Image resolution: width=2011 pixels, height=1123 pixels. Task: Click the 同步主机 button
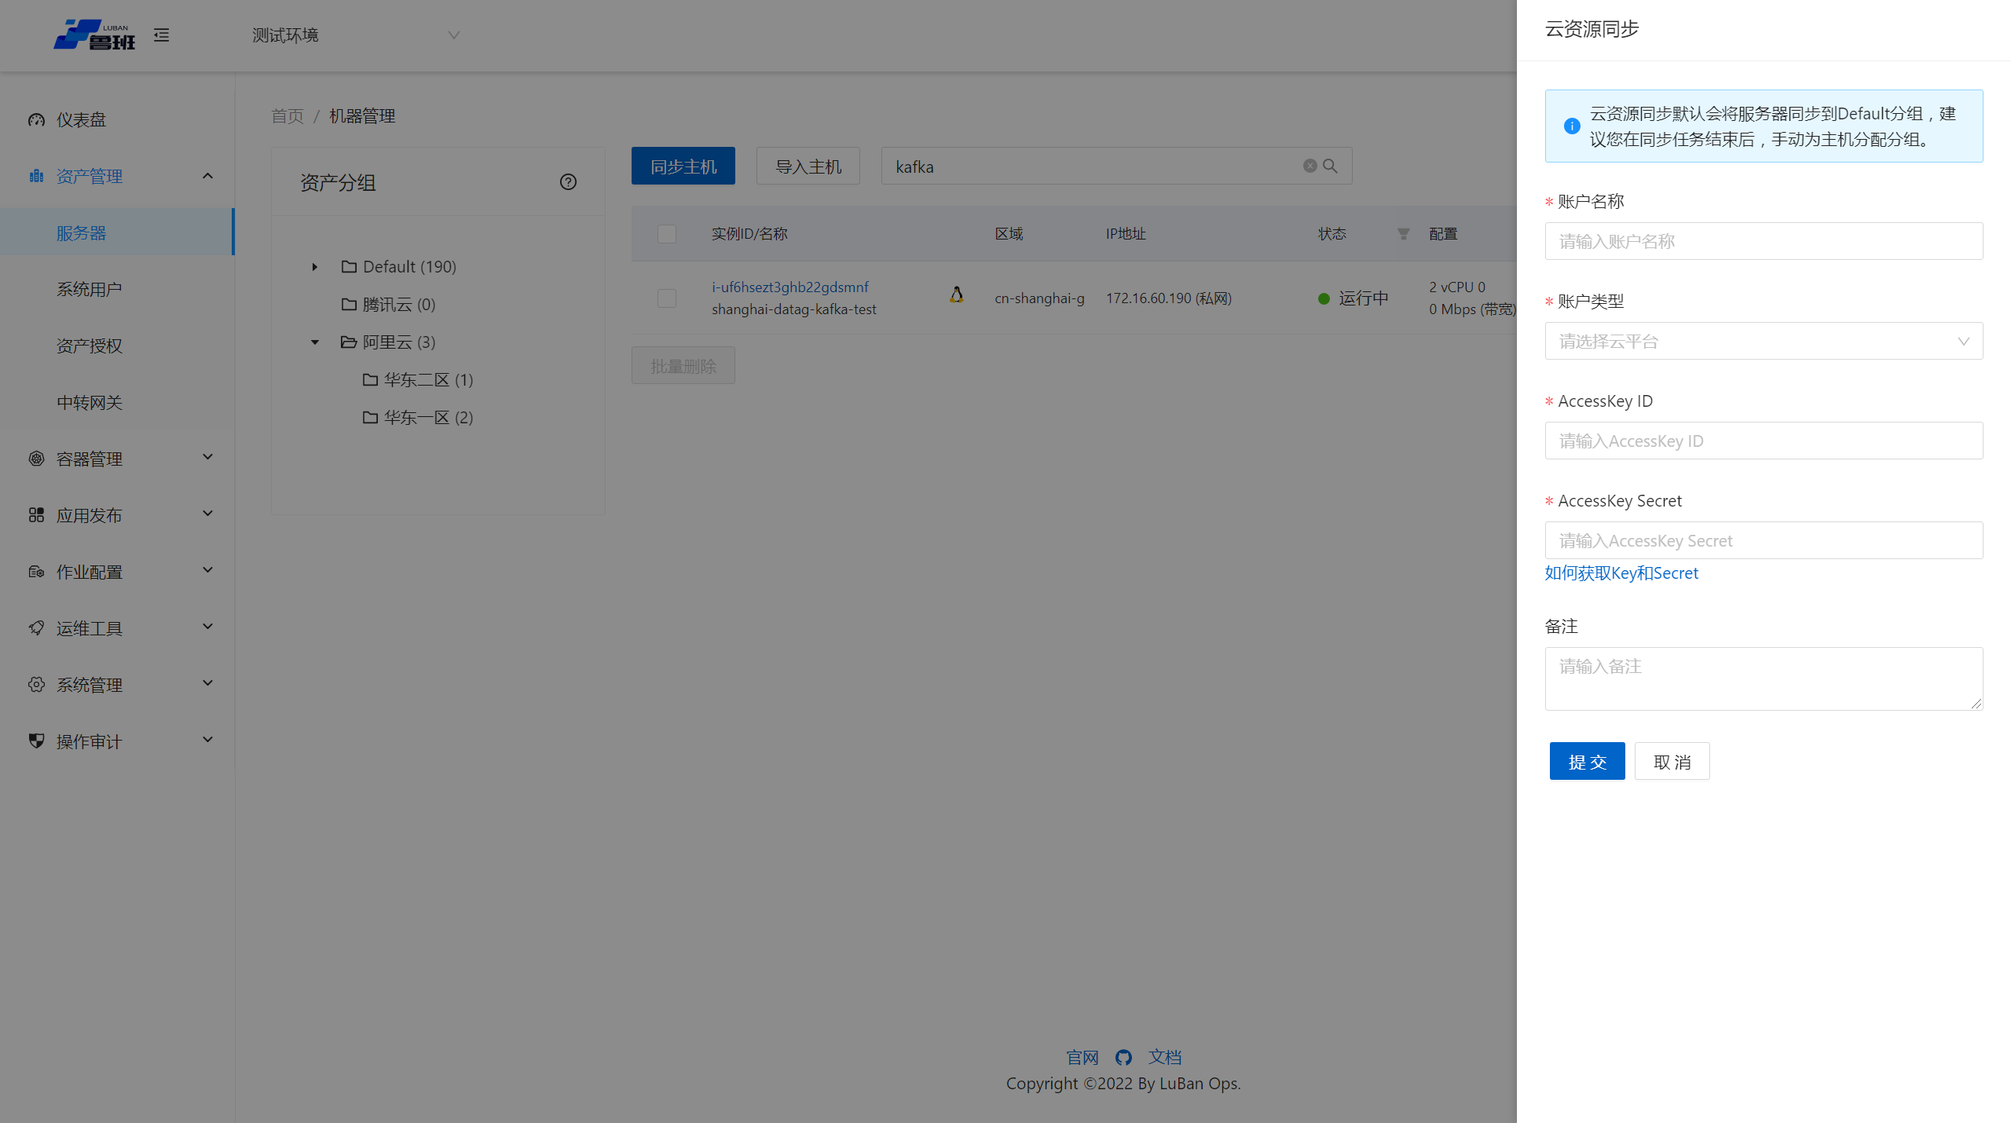[683, 166]
